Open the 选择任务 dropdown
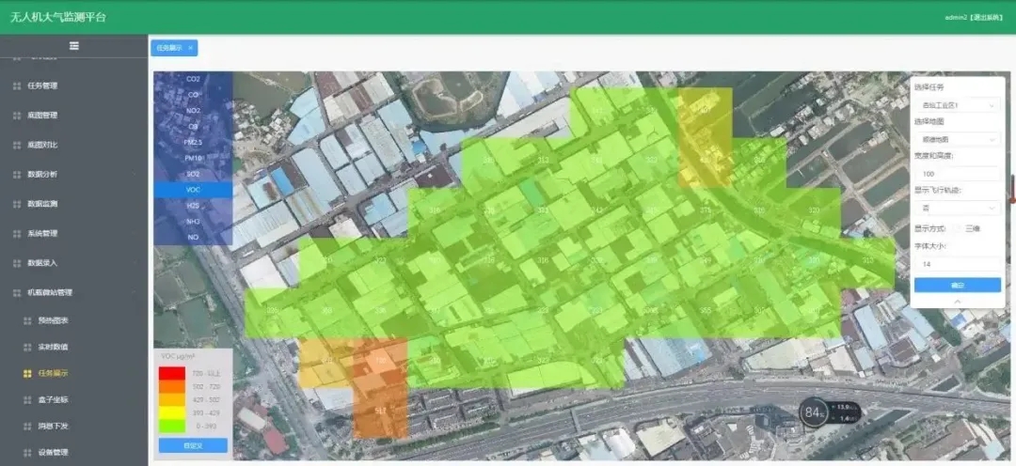 [957, 105]
